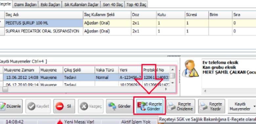Click the Vazgeç cancel button

tap(91, 106)
